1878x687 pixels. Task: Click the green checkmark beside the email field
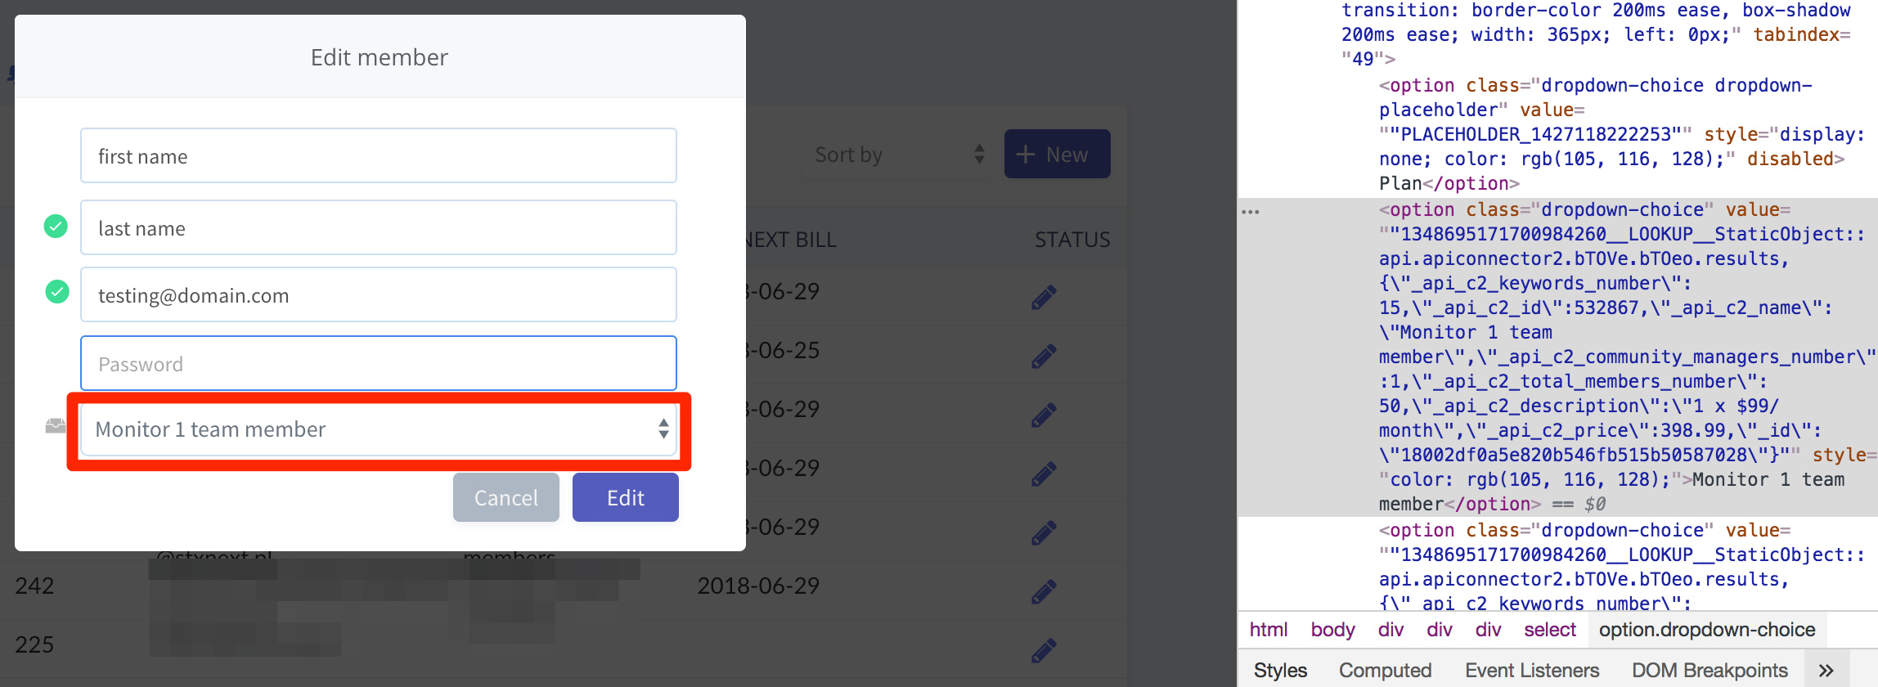point(57,291)
